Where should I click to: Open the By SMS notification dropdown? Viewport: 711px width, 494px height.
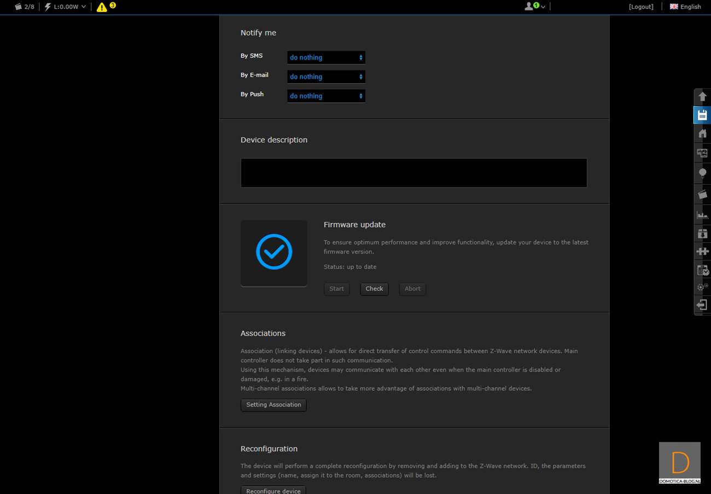tap(326, 57)
